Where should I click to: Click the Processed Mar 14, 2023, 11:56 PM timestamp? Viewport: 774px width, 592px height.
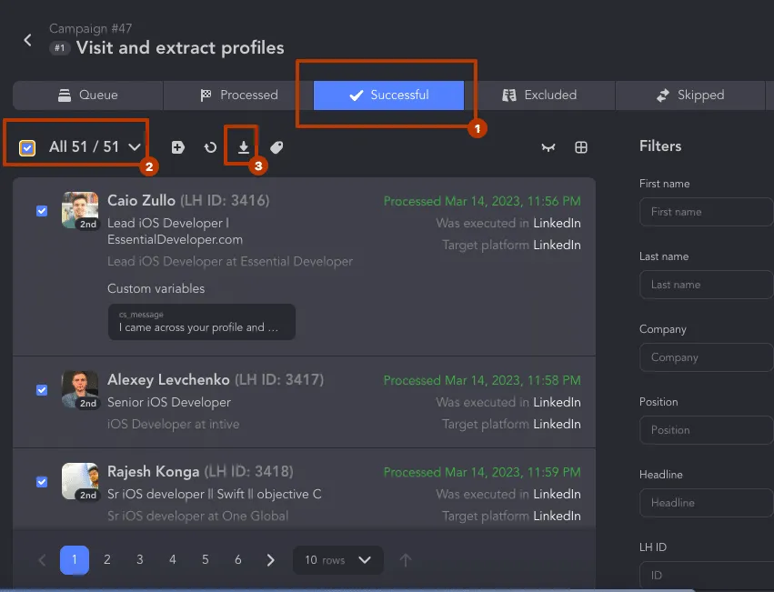click(482, 201)
